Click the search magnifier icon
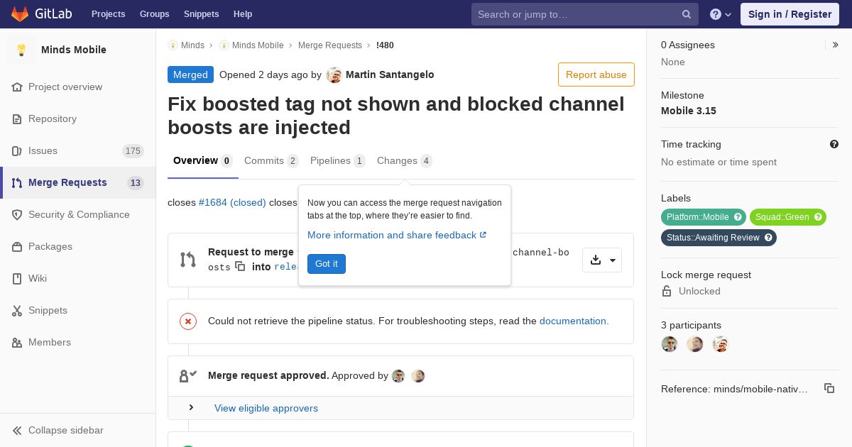 (687, 14)
